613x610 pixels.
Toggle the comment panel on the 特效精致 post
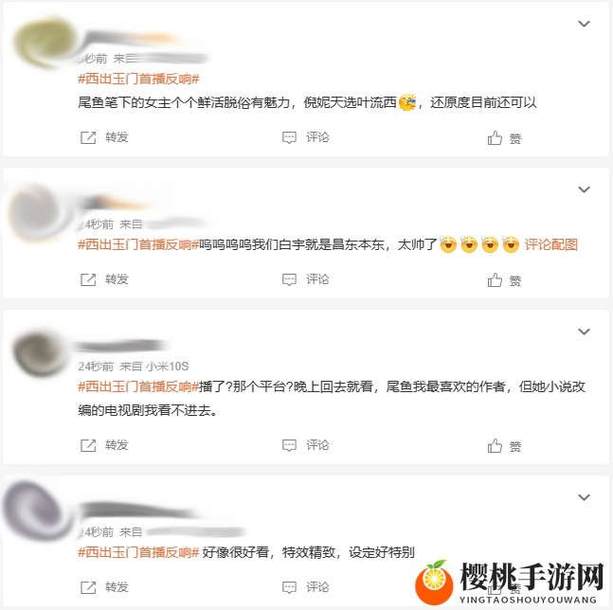(x=289, y=587)
